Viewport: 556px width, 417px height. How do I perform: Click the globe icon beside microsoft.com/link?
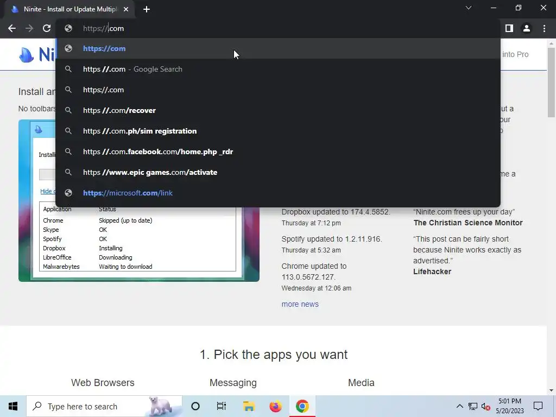point(68,193)
